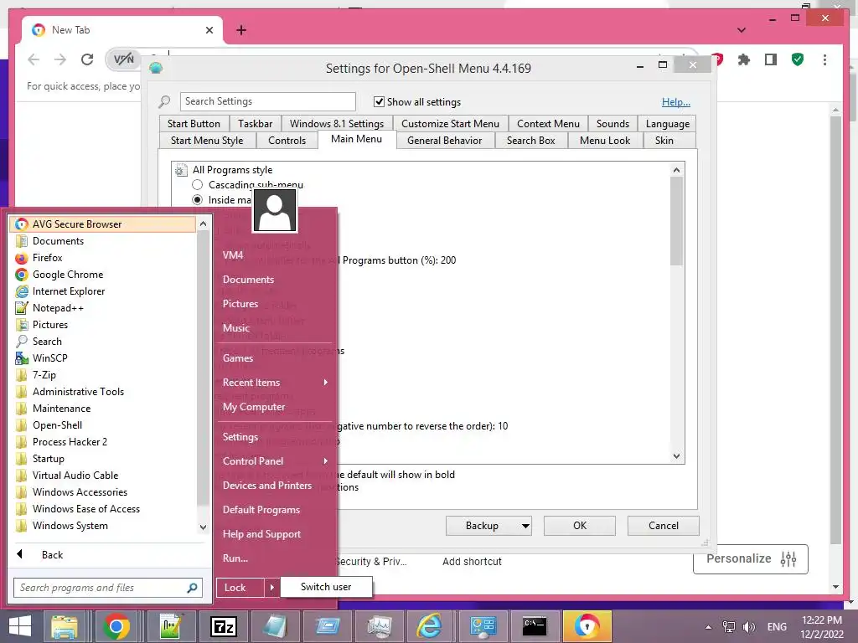
Task: Expand the Control Panel submenu
Action: point(325,461)
